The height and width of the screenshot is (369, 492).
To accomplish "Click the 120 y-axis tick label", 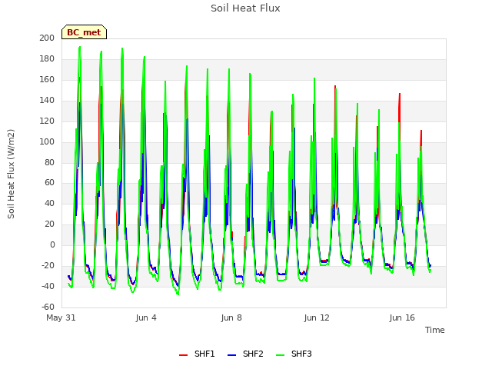I will coord(47,121).
